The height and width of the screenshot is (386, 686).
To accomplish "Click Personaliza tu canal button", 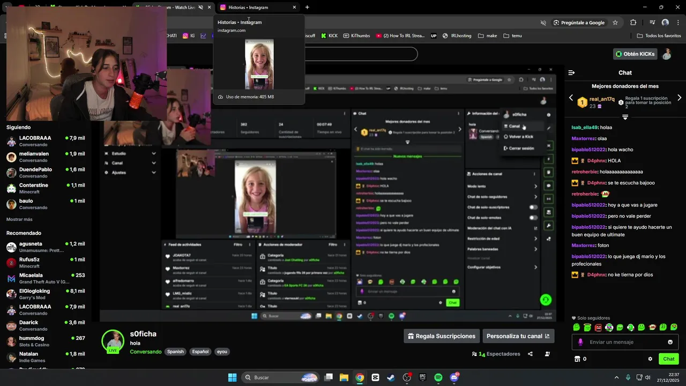I will pyautogui.click(x=518, y=336).
